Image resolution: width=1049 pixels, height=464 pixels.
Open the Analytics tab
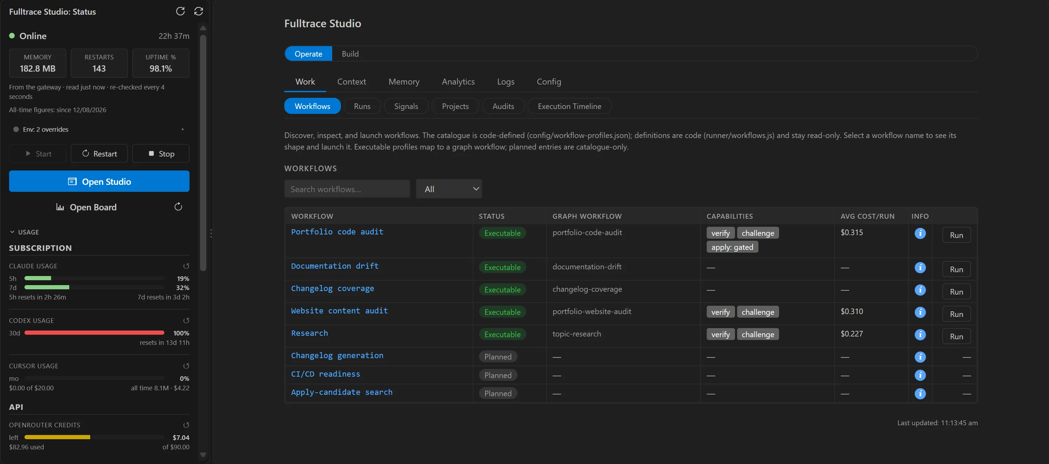(x=458, y=82)
